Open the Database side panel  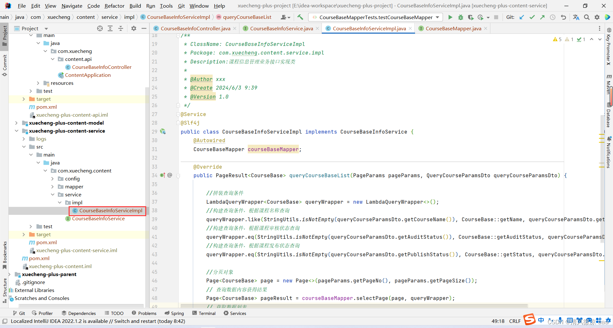tap(609, 115)
